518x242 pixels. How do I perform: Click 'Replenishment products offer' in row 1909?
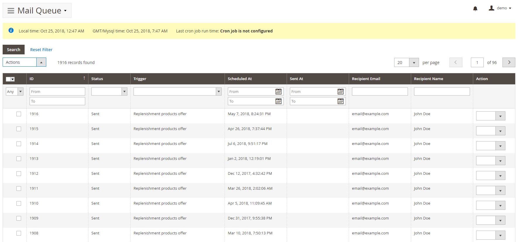point(160,218)
